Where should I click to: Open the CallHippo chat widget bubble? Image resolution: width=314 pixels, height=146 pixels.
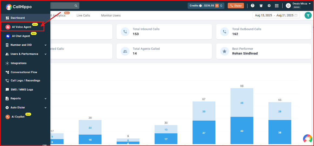click(x=308, y=138)
